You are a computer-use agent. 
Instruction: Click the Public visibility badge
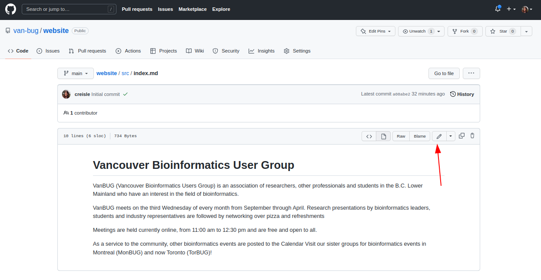[80, 31]
